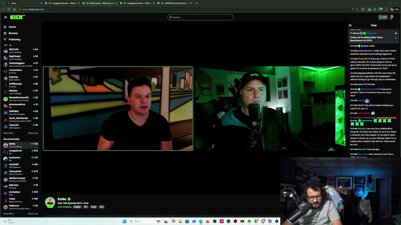
Task: Click the English tag
Action: pyautogui.click(x=77, y=207)
